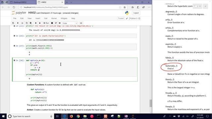Viewport: 212px width, 119px height.
Task: Copy selected cells in Jupyter toolbar
Action: coord(27,23)
